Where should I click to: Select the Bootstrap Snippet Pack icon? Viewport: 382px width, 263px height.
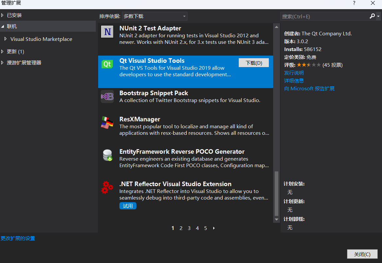[x=107, y=96]
